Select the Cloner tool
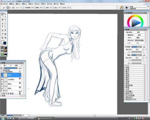The image size is (150, 120). 2,30
